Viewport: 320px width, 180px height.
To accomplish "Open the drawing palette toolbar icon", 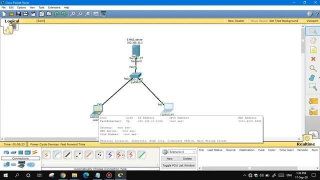I will tap(95, 14).
